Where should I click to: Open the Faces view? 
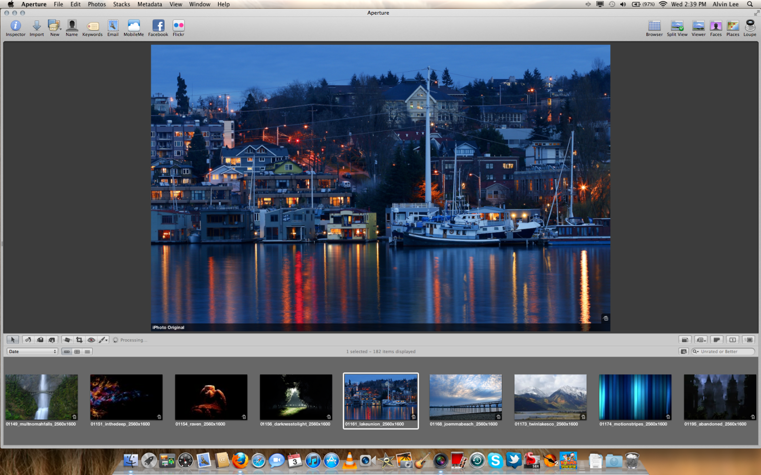click(716, 27)
